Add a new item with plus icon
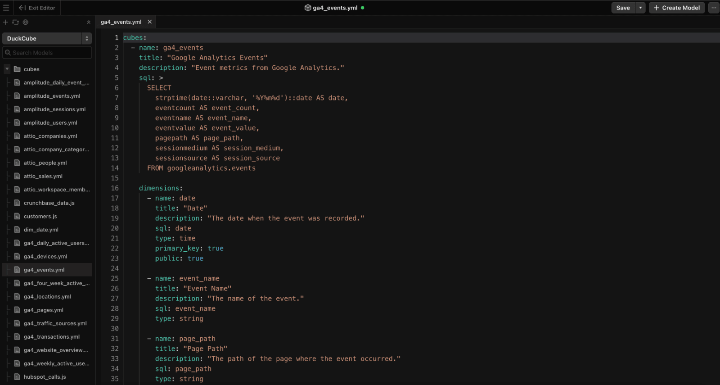The height and width of the screenshot is (385, 720). point(5,22)
